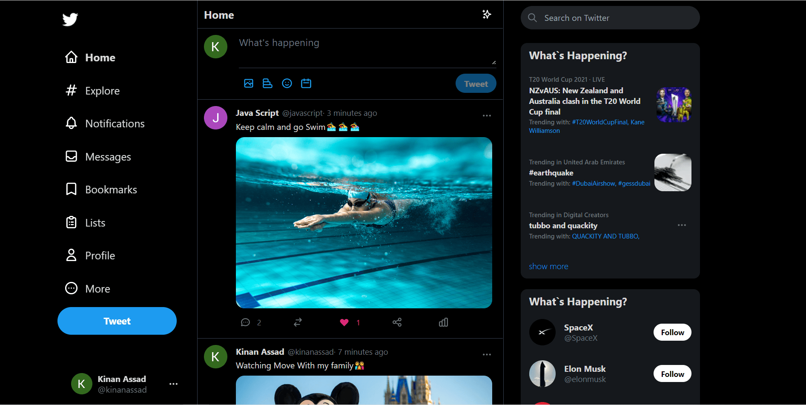Screen dimensions: 806x405
Task: Switch to the Notifications section
Action: (115, 123)
